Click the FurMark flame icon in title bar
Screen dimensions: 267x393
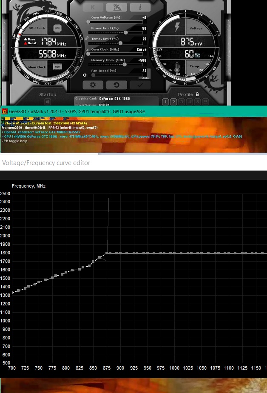[5, 111]
